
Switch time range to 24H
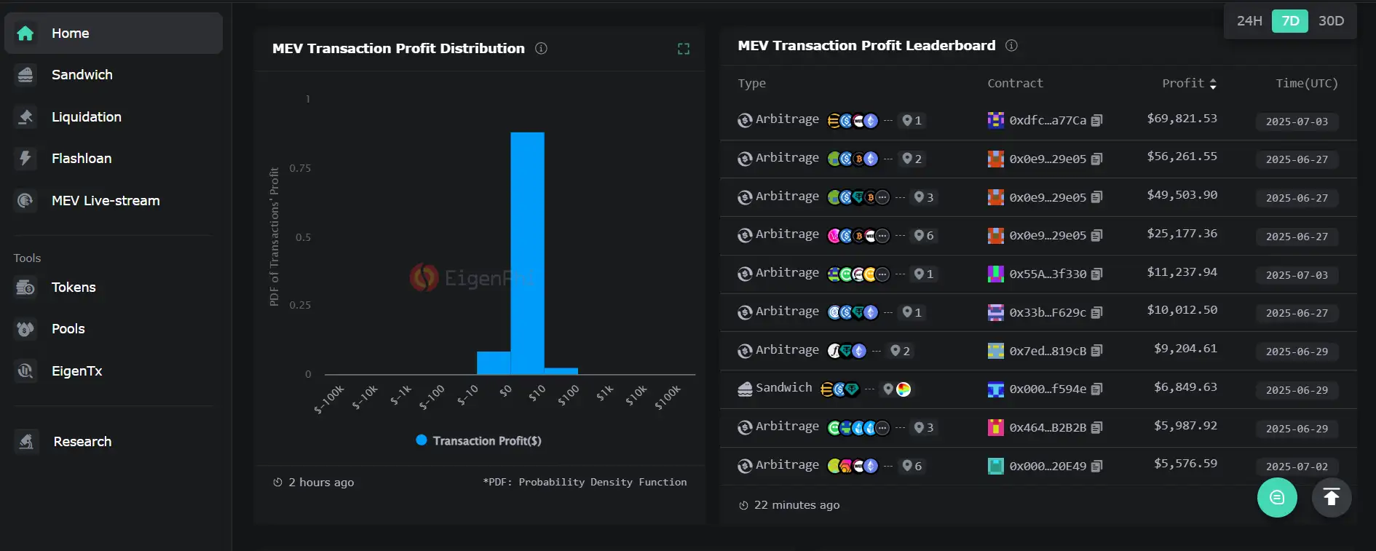click(1249, 21)
